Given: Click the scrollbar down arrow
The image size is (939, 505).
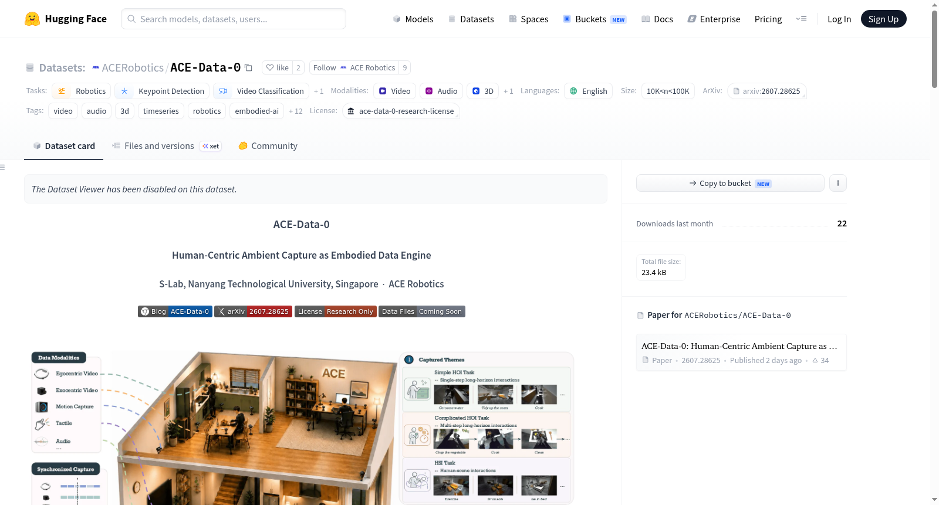Looking at the screenshot, I should pos(934,500).
